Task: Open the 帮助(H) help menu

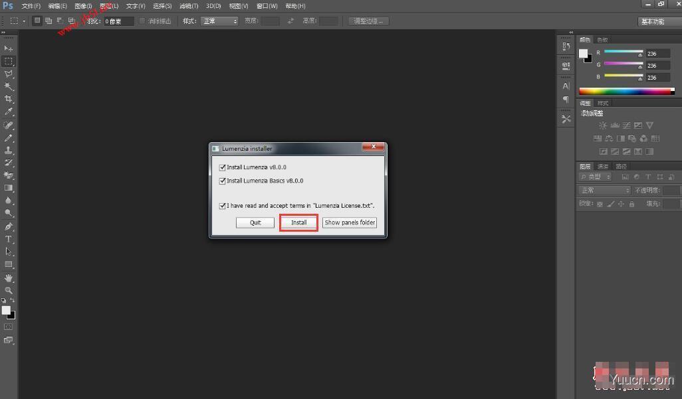Action: coord(295,6)
